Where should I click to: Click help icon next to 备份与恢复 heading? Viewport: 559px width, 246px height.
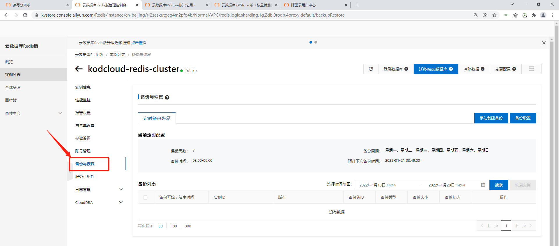167,97
